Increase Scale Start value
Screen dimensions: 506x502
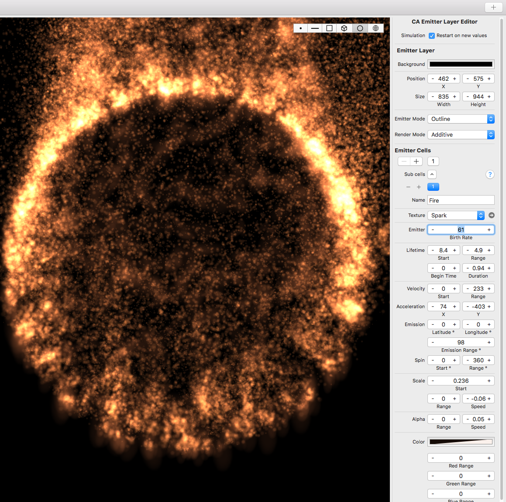(489, 381)
